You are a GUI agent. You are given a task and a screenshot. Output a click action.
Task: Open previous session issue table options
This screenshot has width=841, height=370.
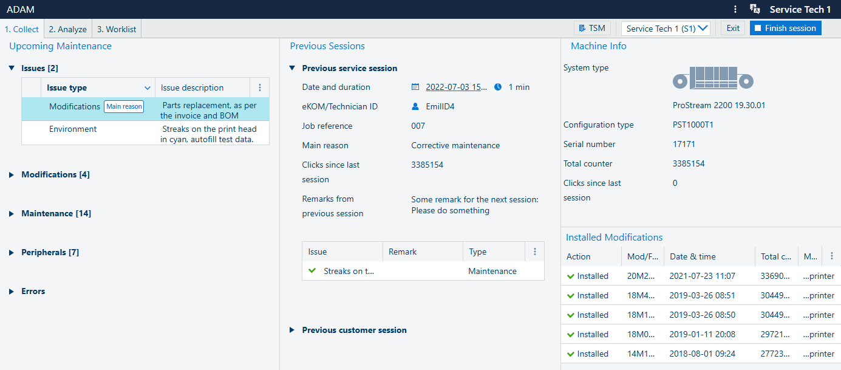[535, 252]
